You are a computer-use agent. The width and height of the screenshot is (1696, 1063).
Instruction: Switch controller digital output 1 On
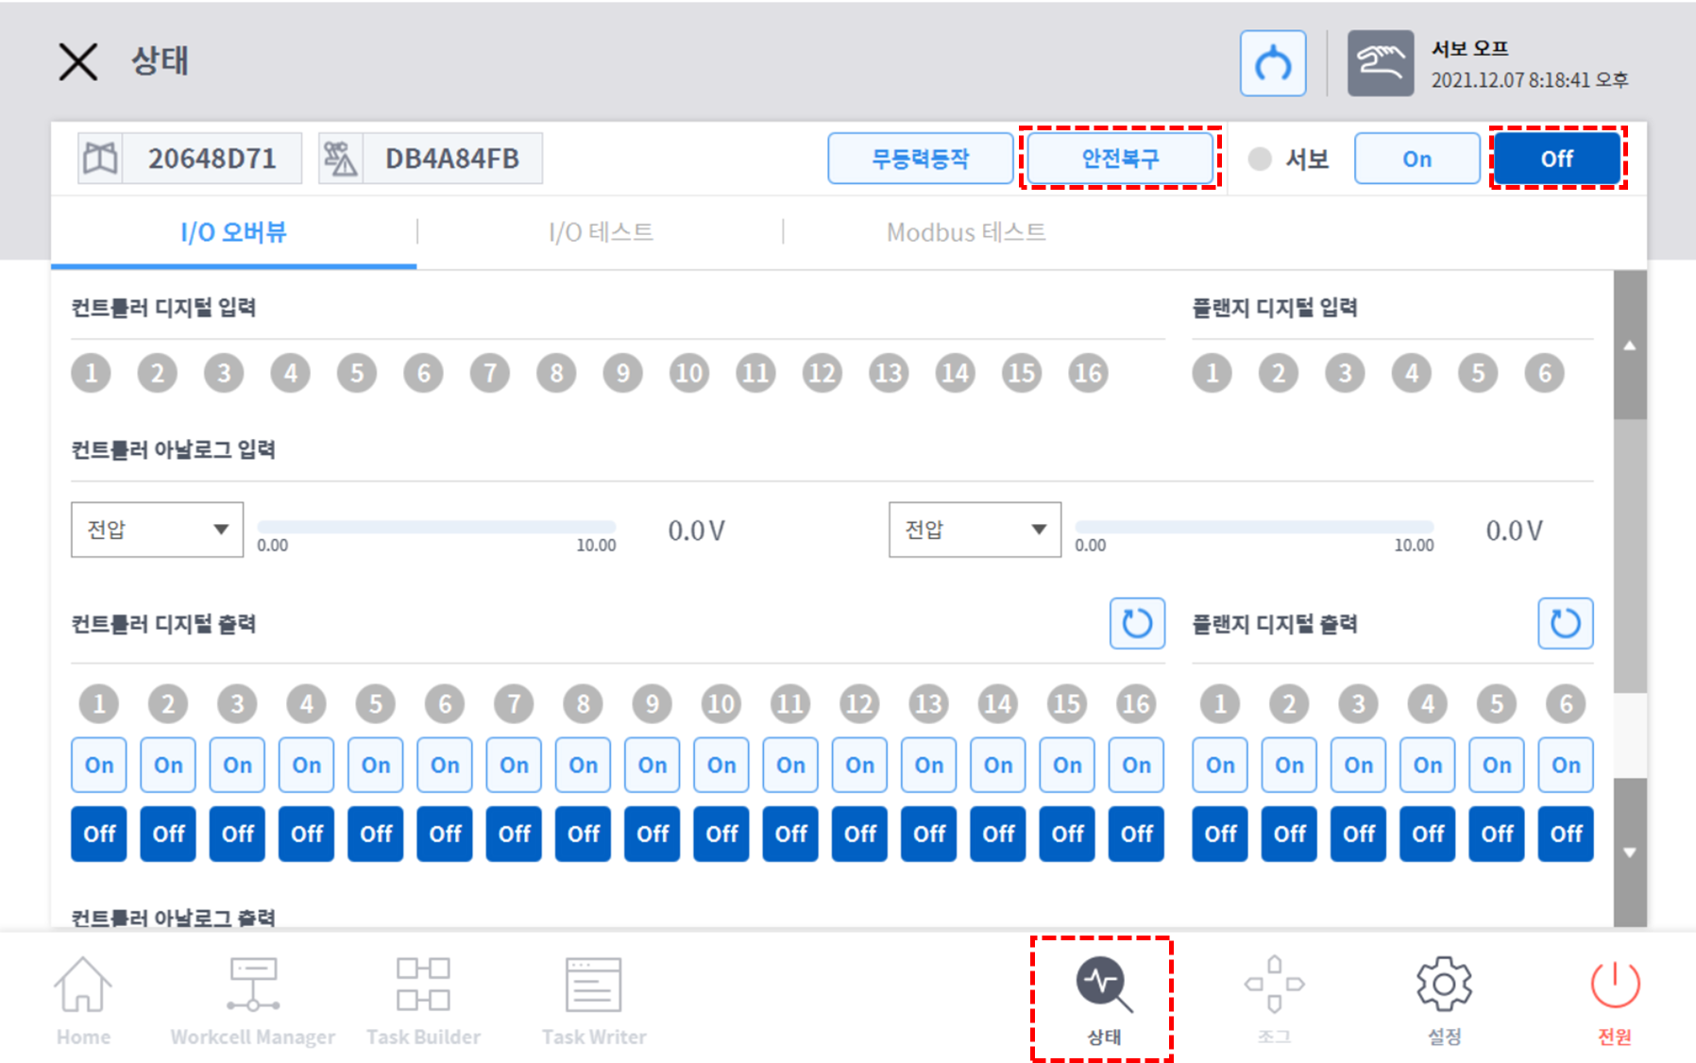[x=99, y=765]
